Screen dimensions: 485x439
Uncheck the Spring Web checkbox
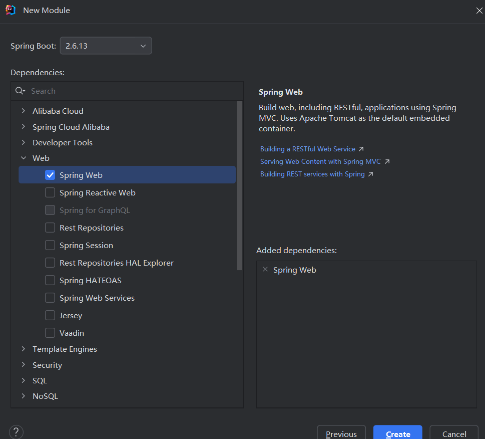click(50, 175)
